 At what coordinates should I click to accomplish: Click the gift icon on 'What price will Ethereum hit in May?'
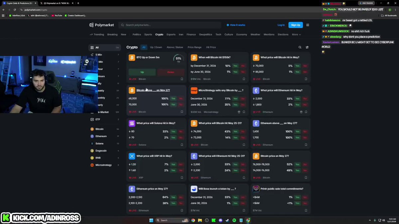(301, 112)
